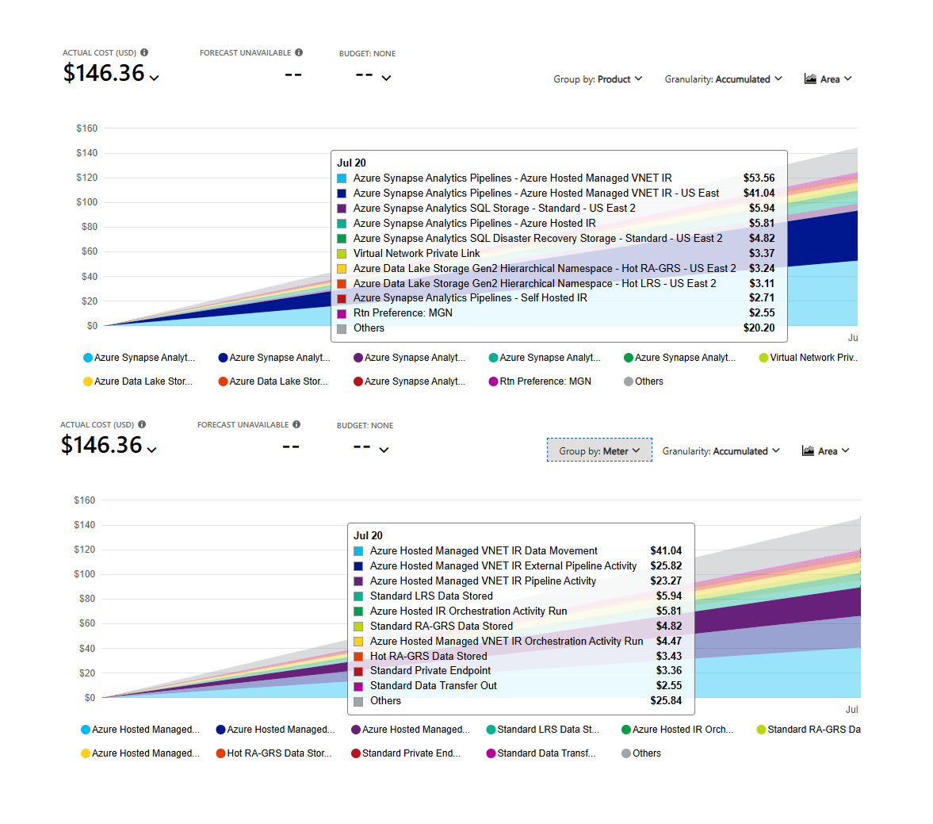Expand the top $146.36 cost chevron

coord(154,78)
